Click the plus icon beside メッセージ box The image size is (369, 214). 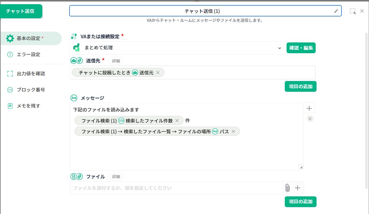(x=310, y=108)
